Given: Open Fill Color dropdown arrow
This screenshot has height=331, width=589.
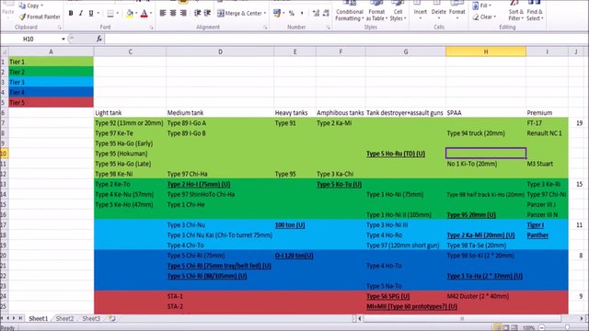Looking at the screenshot, I should tap(136, 14).
